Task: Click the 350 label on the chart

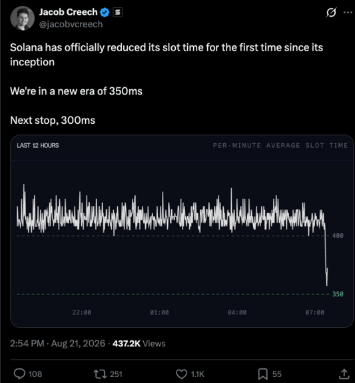Action: [338, 294]
